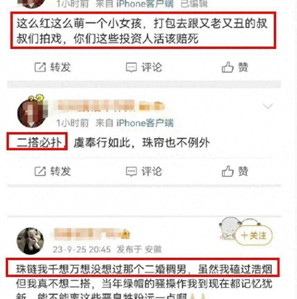
Task: Tap membership badge beside second username
Action: pos(151,106)
